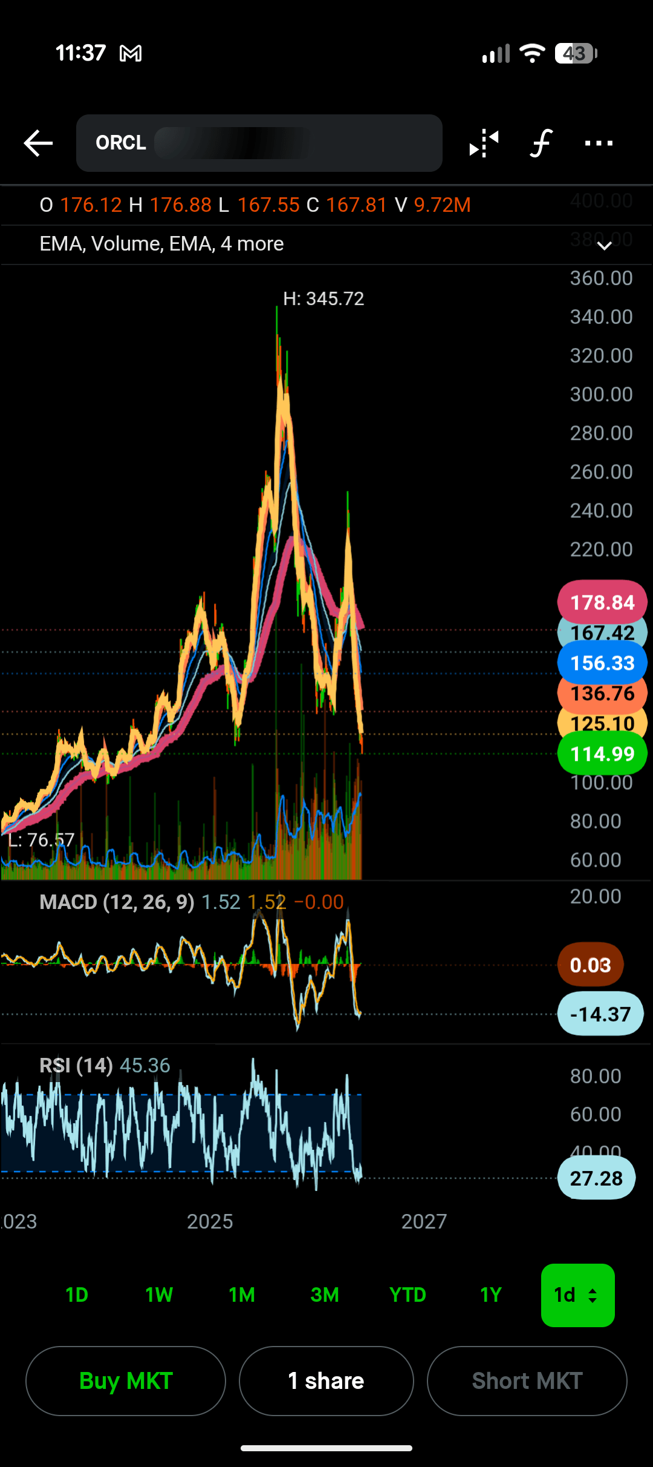The height and width of the screenshot is (1467, 653).
Task: Expand EMA, Volume, EMA, 4 more legend
Action: coord(161,243)
